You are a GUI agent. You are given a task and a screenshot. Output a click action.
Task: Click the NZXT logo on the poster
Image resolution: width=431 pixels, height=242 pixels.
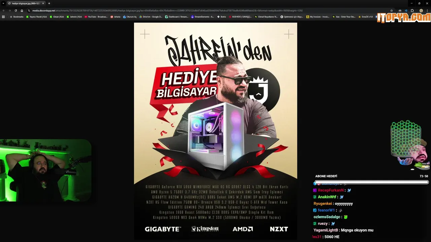click(x=279, y=229)
